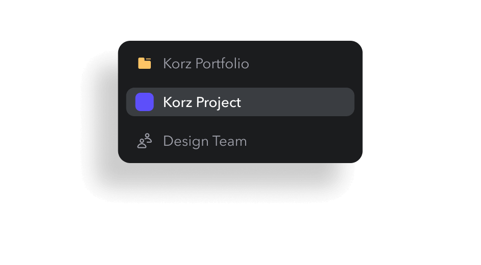Click the Korz Project text label
The image size is (481, 265).
click(202, 102)
